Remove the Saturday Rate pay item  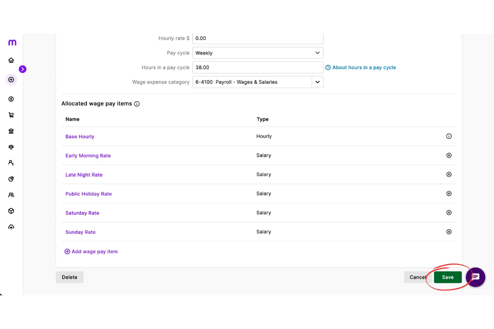tap(449, 213)
